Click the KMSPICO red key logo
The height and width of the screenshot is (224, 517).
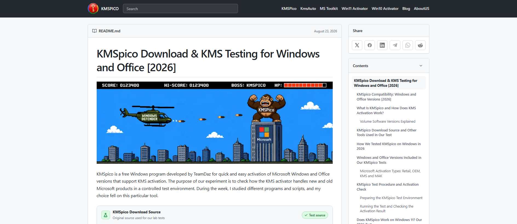pyautogui.click(x=93, y=8)
